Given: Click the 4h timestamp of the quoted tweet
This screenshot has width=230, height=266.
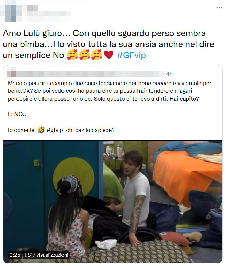Looking at the screenshot, I should pyautogui.click(x=169, y=74).
